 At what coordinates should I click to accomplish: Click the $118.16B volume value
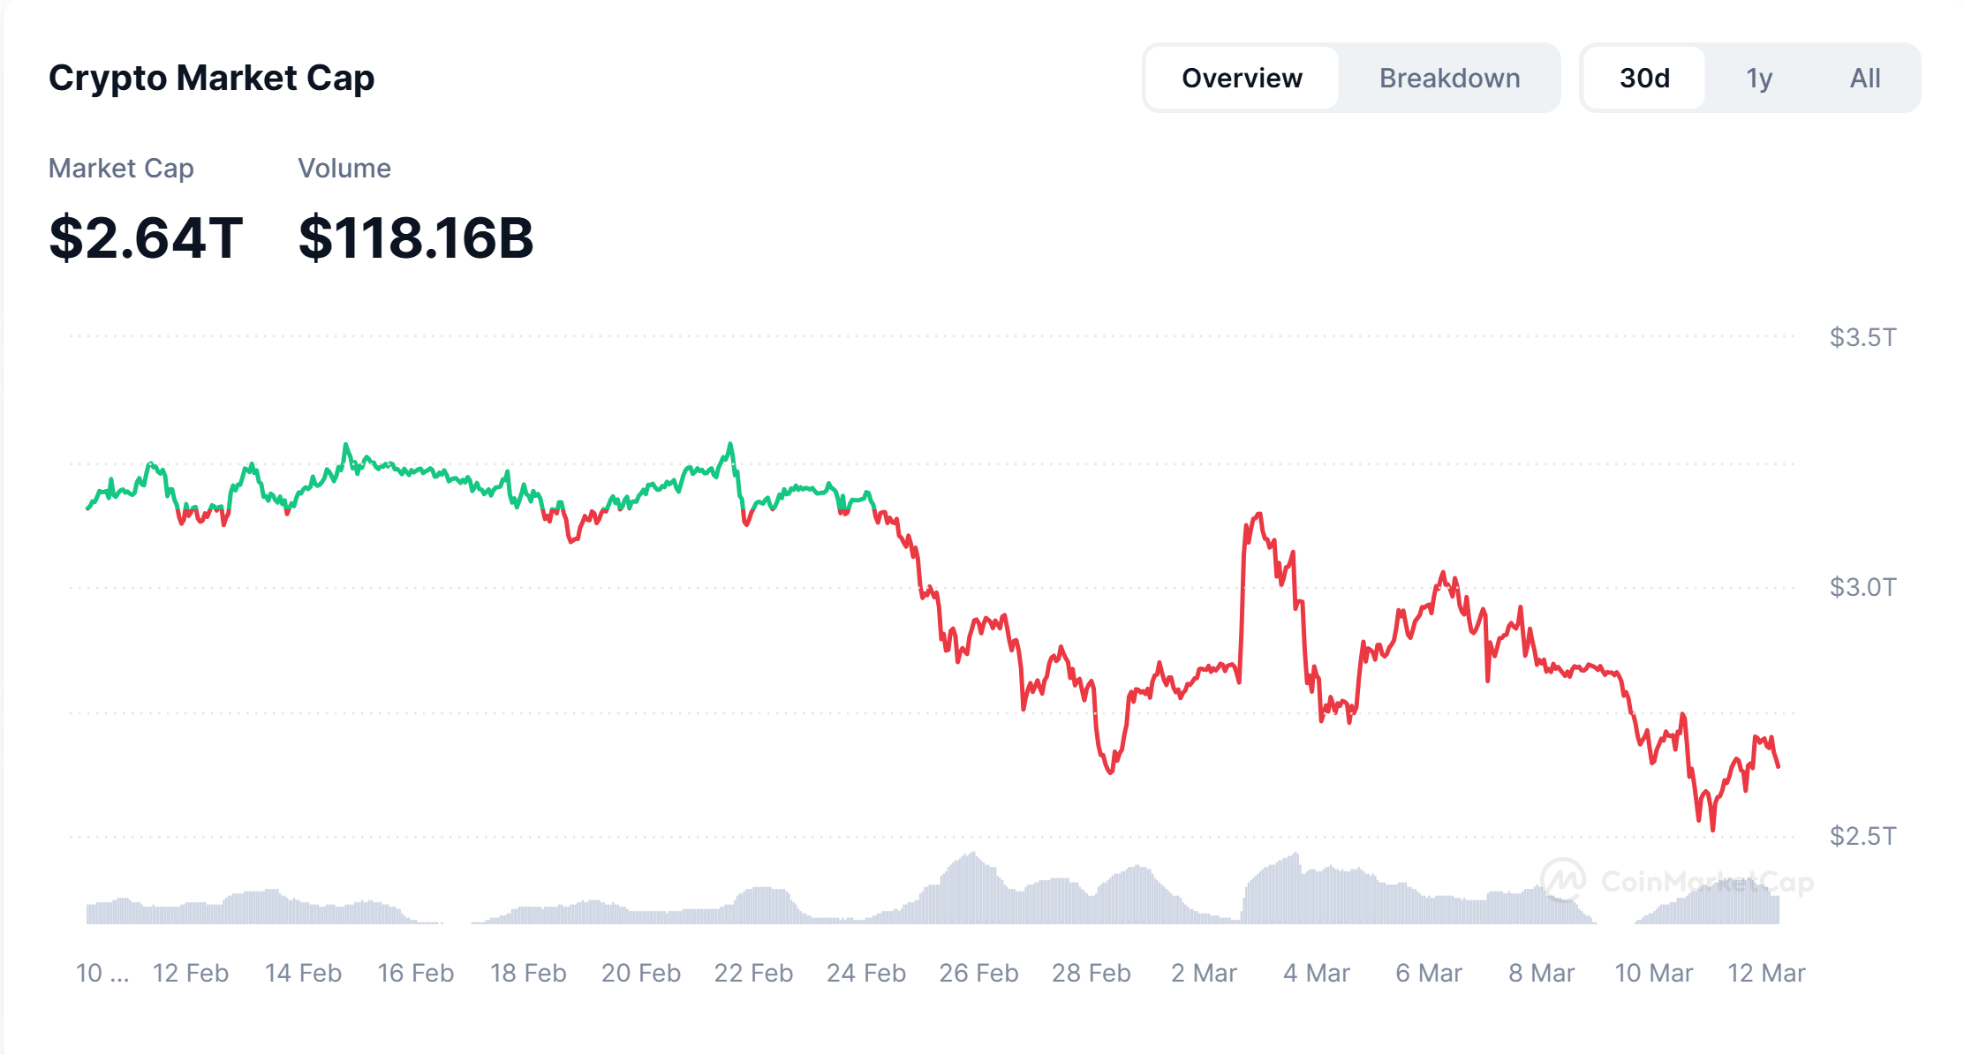coord(416,238)
